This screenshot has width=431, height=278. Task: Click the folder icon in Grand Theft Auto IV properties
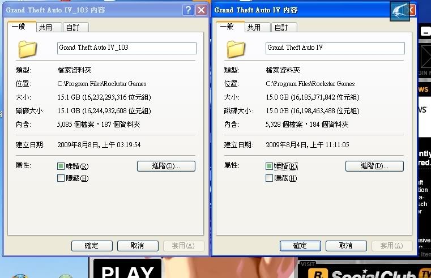(236, 49)
